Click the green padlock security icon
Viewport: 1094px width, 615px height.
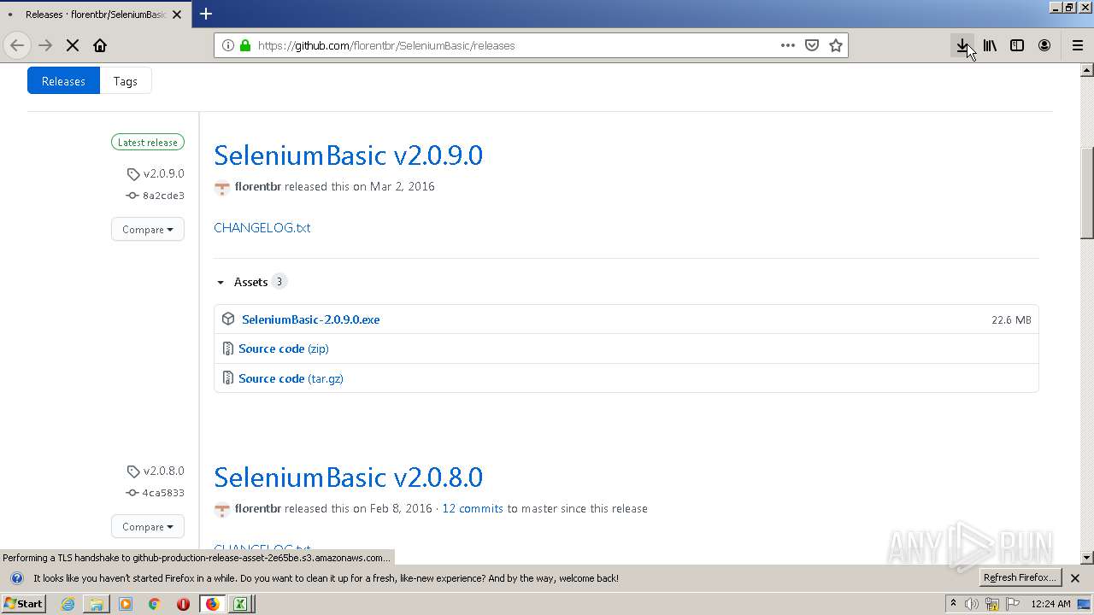click(x=245, y=45)
